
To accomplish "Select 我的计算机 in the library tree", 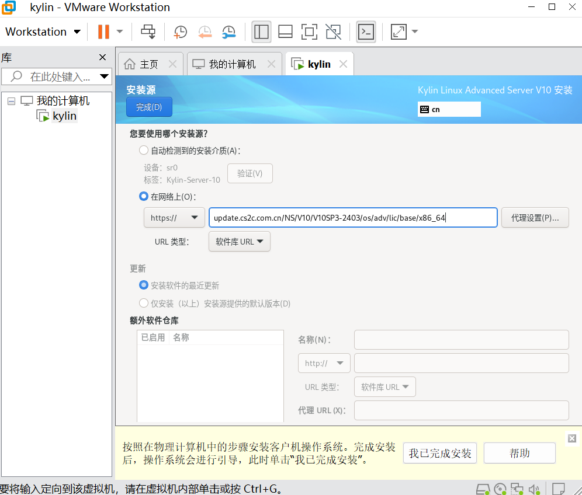I will 63,101.
